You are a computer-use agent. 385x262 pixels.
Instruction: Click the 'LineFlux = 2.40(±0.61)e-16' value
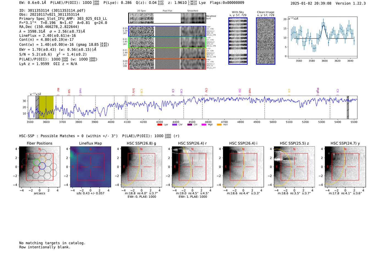coord(48,35)
